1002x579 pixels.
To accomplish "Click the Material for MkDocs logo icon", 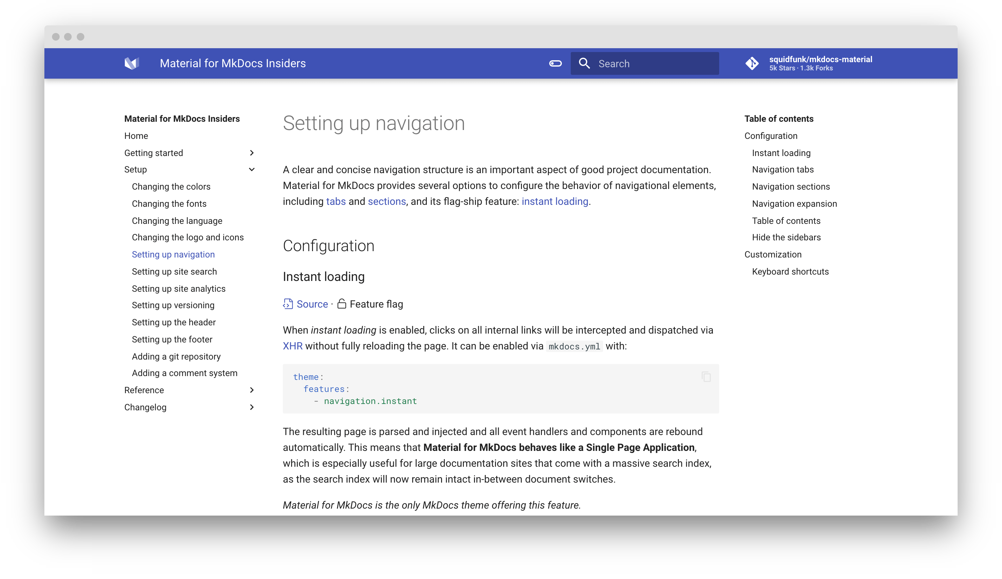I will pos(131,63).
